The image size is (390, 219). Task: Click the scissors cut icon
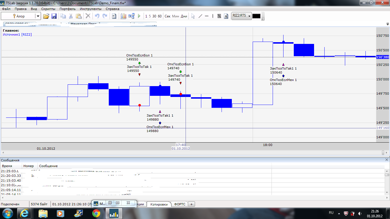click(x=71, y=16)
